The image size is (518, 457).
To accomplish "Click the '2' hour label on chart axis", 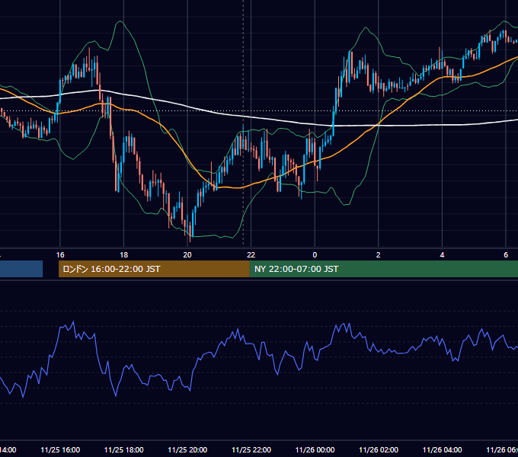I will pyautogui.click(x=379, y=255).
